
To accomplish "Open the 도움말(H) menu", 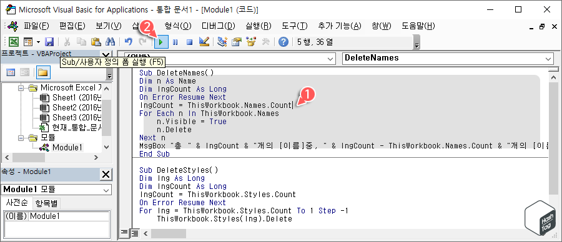I will click(418, 26).
